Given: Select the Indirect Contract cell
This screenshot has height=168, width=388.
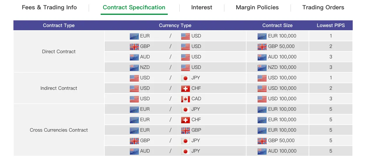Looking at the screenshot, I should coord(59,88).
